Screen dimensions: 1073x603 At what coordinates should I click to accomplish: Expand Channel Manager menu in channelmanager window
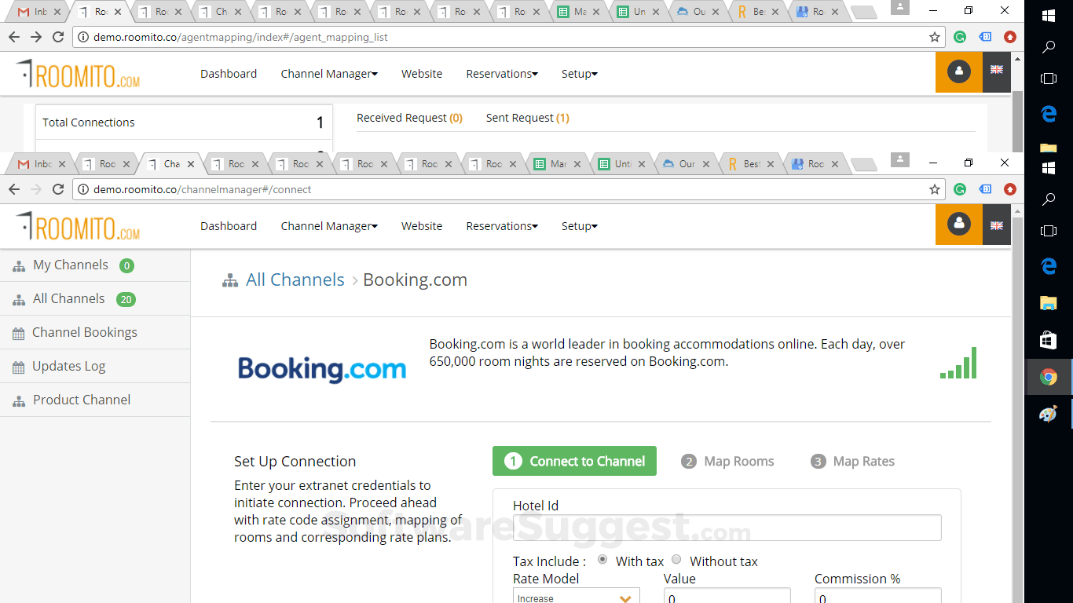(x=329, y=226)
